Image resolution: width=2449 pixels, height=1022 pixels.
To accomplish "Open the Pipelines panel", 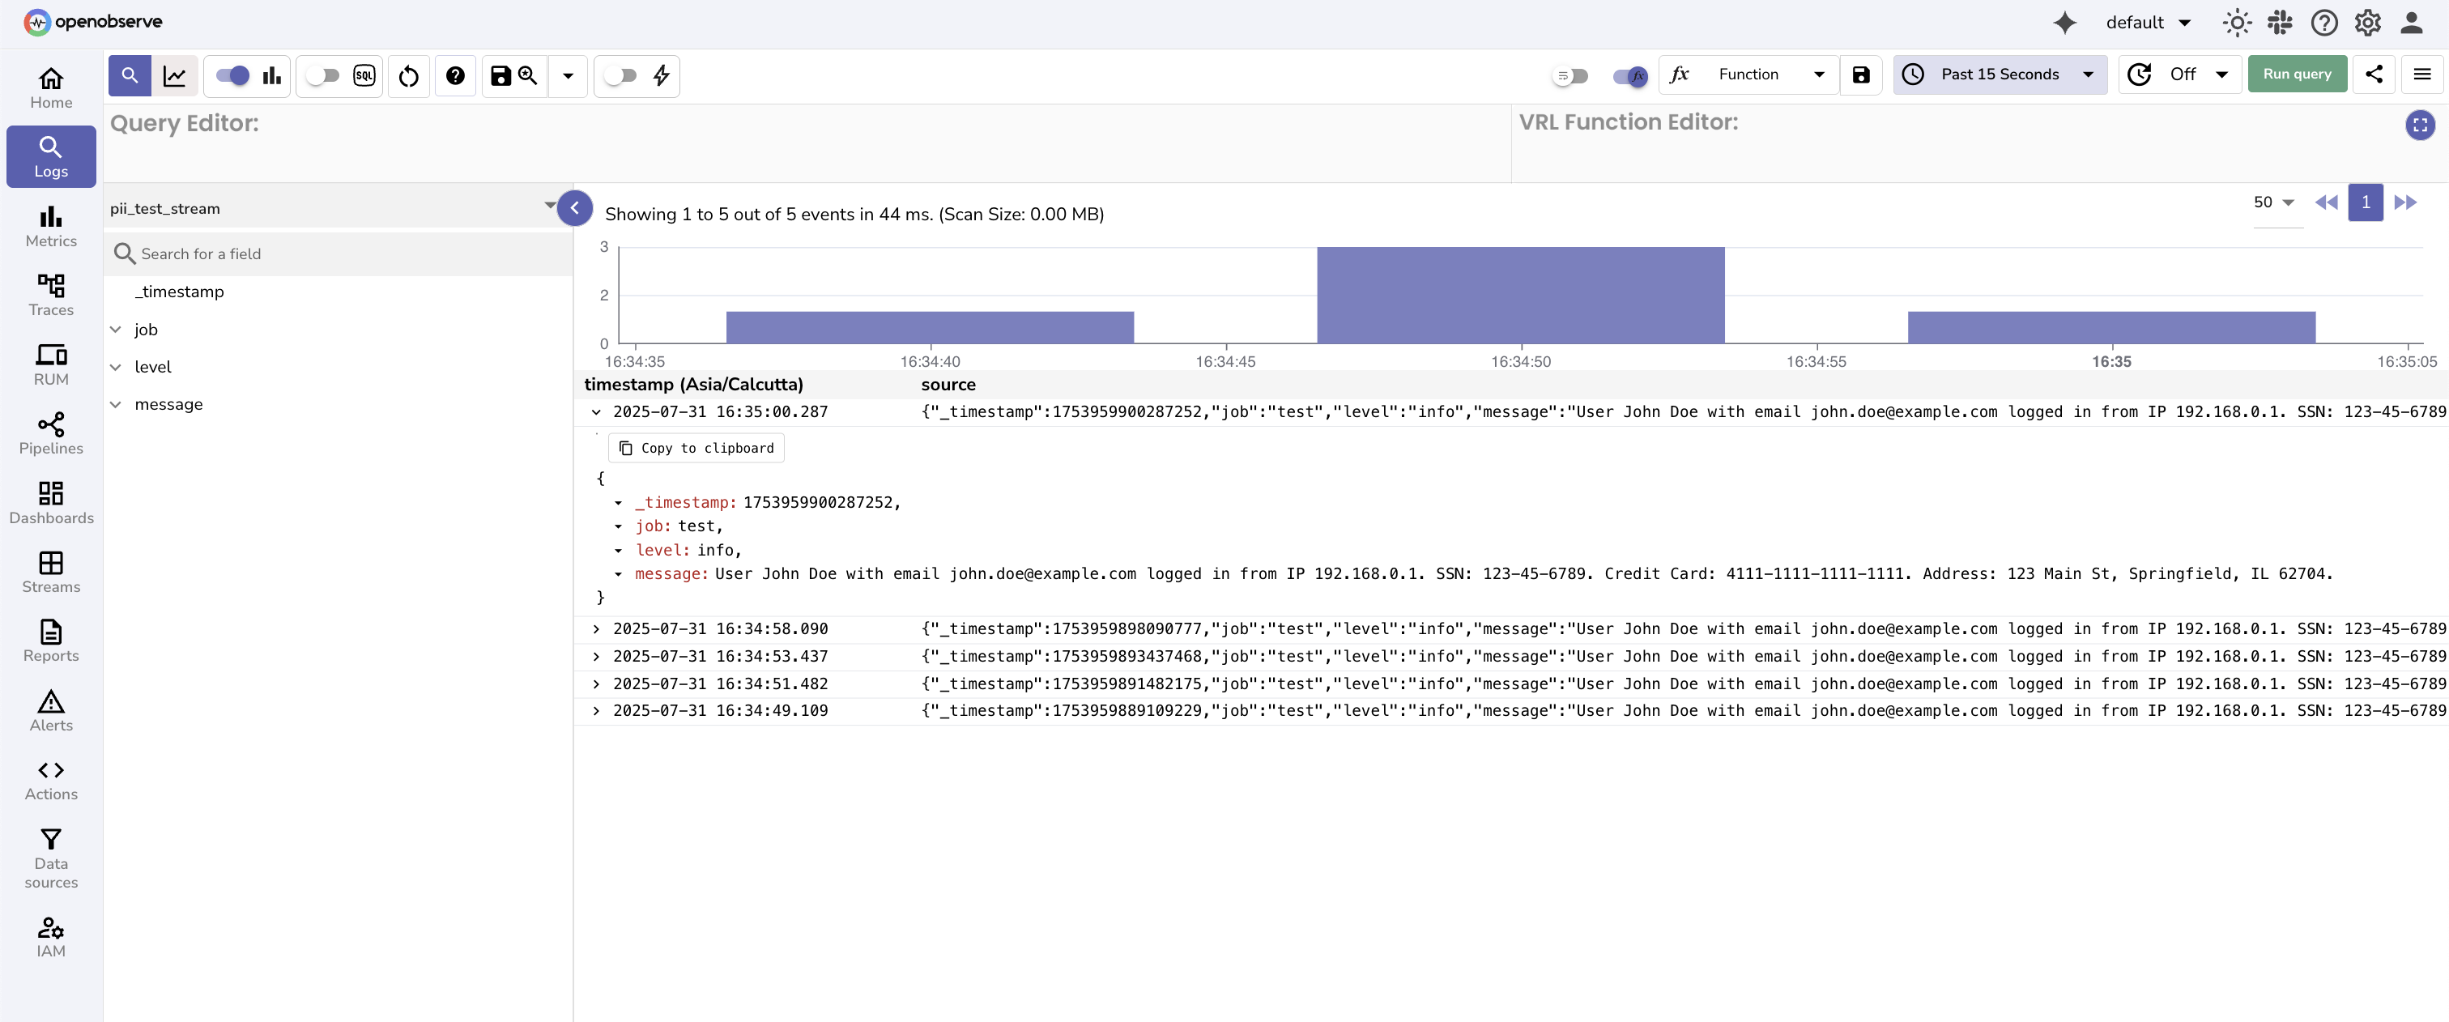I will click(50, 433).
